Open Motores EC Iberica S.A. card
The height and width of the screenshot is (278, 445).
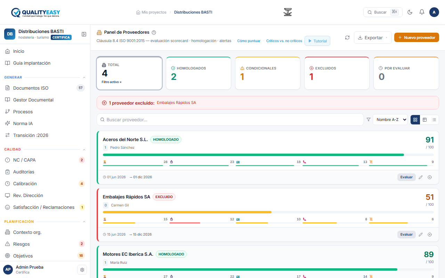268,262
